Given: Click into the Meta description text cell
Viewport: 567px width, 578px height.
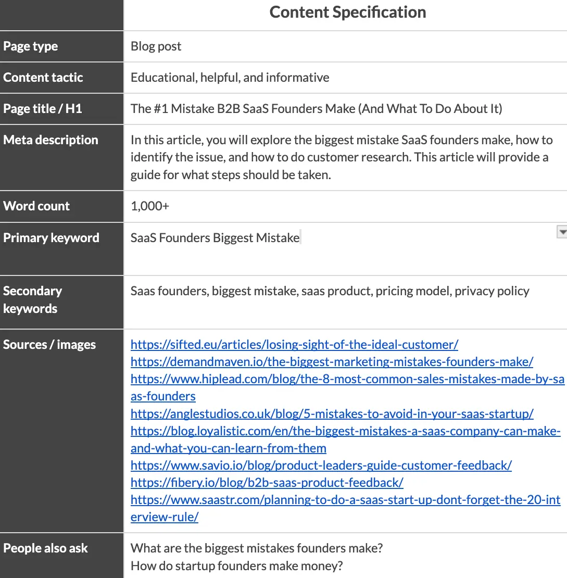Looking at the screenshot, I should 344,157.
